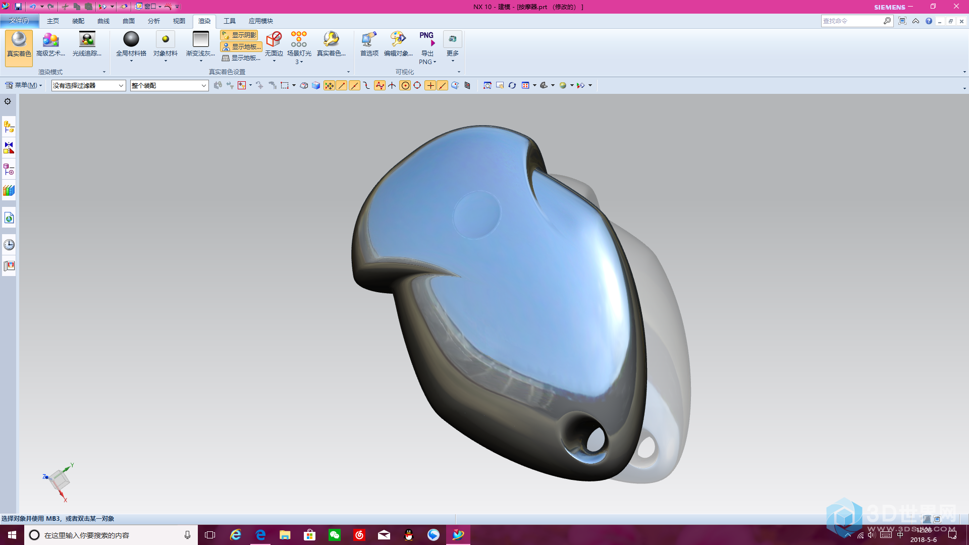
Task: Start 光线追踪 Ray Traced Studio mode
Action: (87, 44)
